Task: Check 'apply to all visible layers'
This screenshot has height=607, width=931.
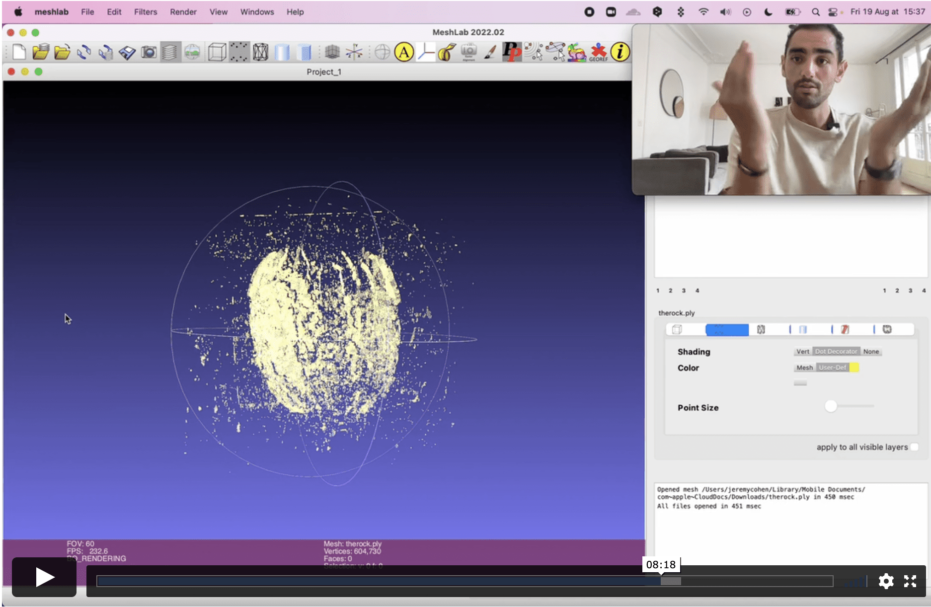Action: (x=914, y=447)
